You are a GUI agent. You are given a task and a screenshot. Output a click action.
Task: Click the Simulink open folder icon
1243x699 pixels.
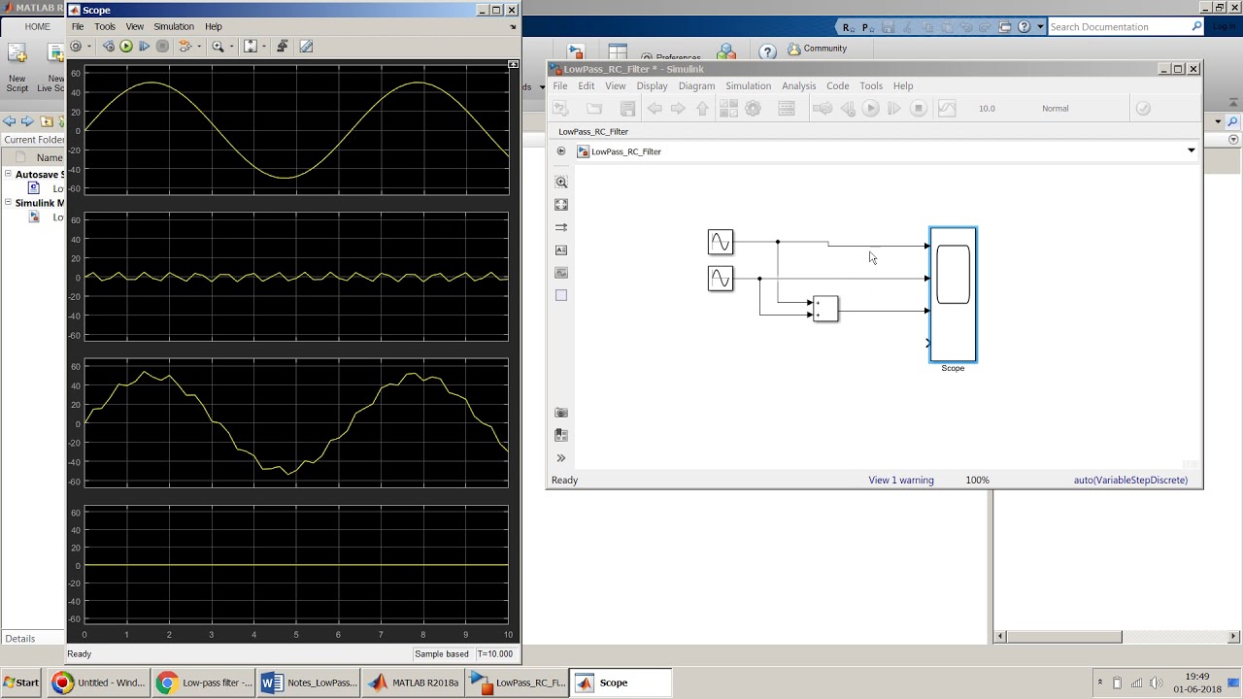point(594,109)
